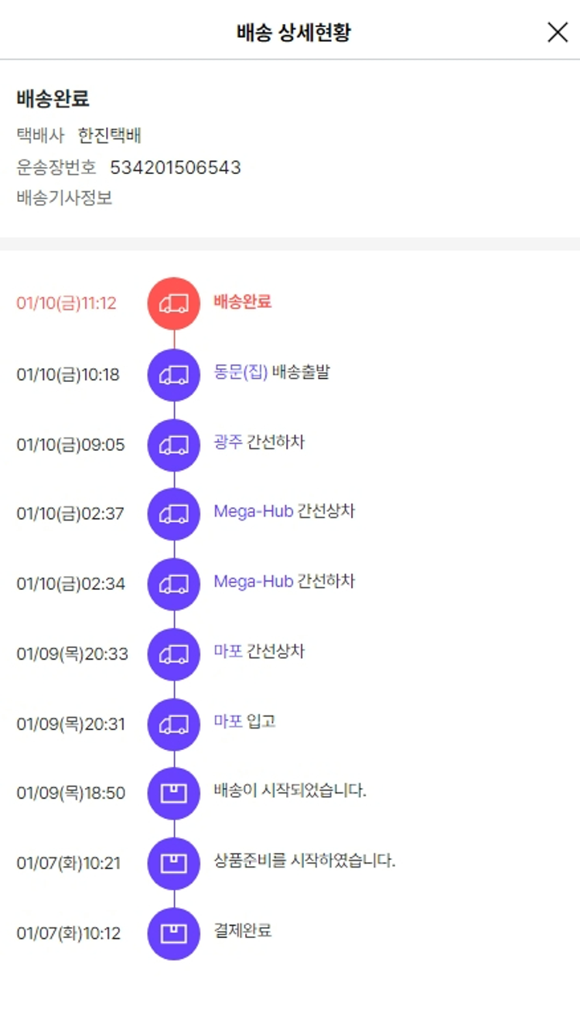Image resolution: width=580 pixels, height=1013 pixels.
Task: Click the truck icon beside 마포 간선상차
Action: coord(174,654)
